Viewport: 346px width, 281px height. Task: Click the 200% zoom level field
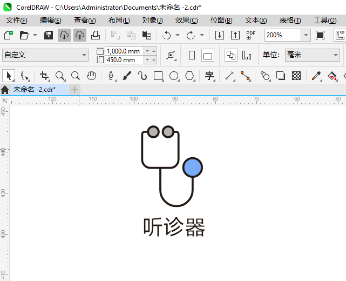[283, 35]
